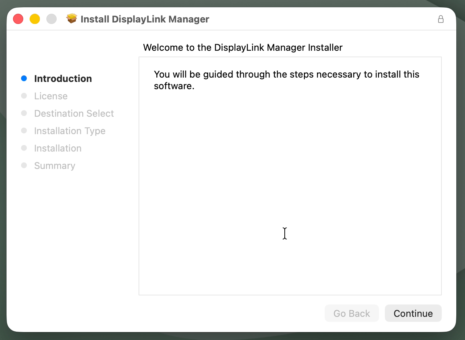This screenshot has height=340, width=465.
Task: Select the Destination Select step
Action: (x=74, y=113)
